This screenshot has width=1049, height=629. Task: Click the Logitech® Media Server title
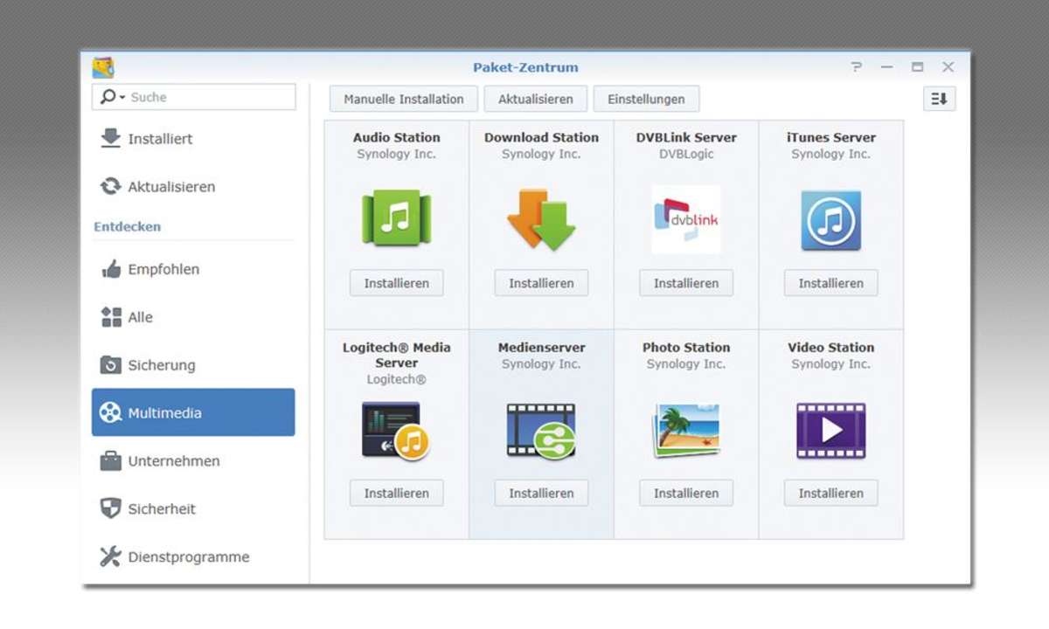pyautogui.click(x=397, y=355)
